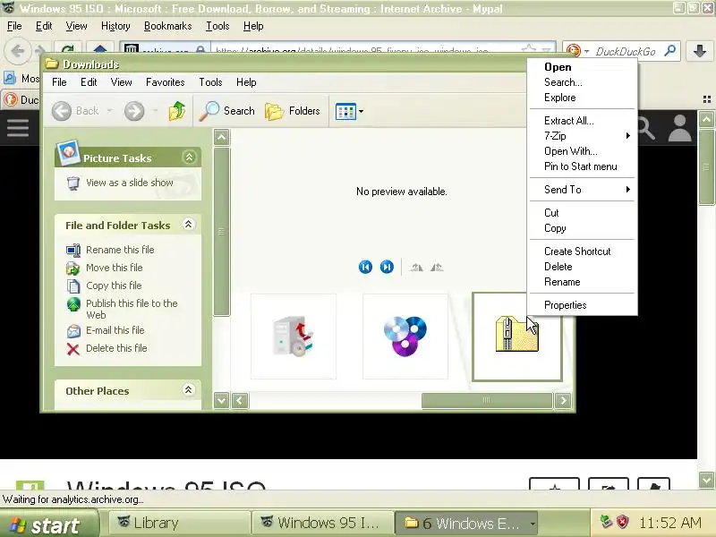
Task: Click the archive.org search magnifier icon
Action: coord(645,128)
